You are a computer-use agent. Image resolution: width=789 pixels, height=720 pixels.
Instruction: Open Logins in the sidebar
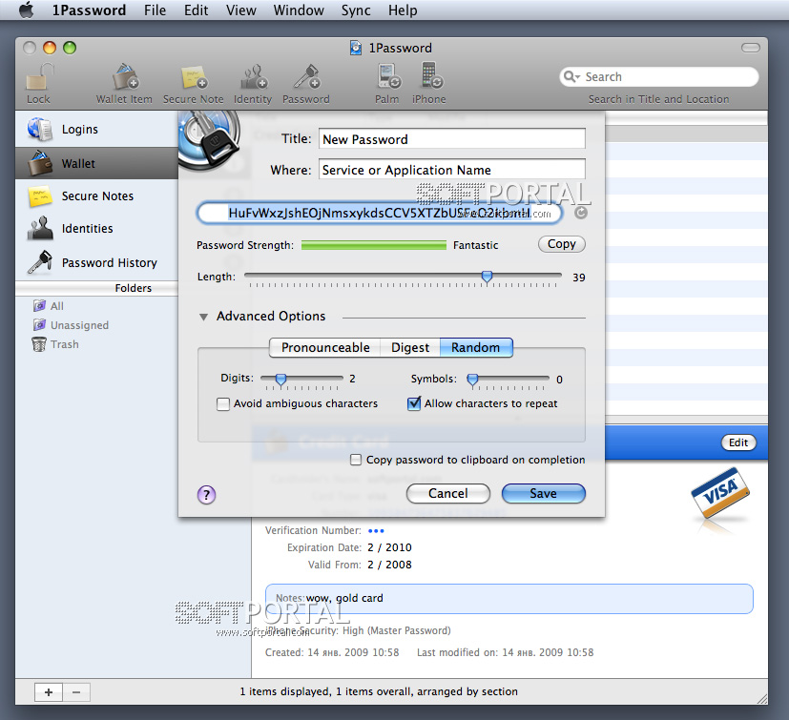point(96,130)
